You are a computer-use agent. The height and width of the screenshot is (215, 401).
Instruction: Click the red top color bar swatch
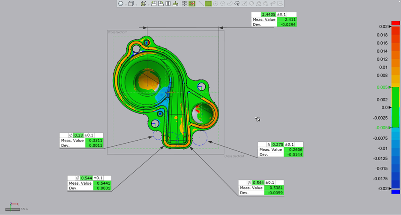tap(395, 23)
